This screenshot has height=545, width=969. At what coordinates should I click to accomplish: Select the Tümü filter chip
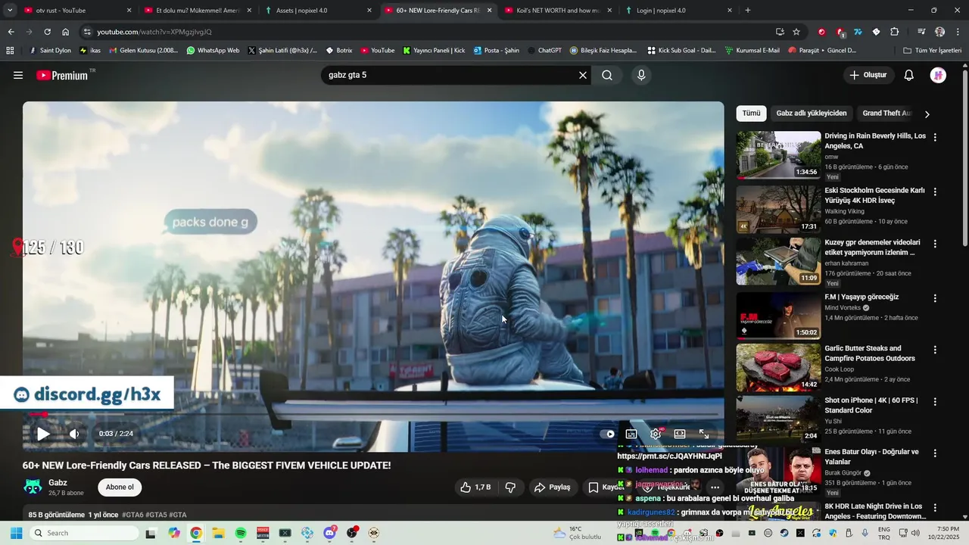751,114
